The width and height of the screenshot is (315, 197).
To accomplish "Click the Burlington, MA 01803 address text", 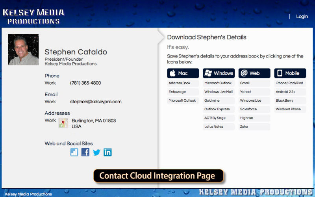I will tap(94, 121).
